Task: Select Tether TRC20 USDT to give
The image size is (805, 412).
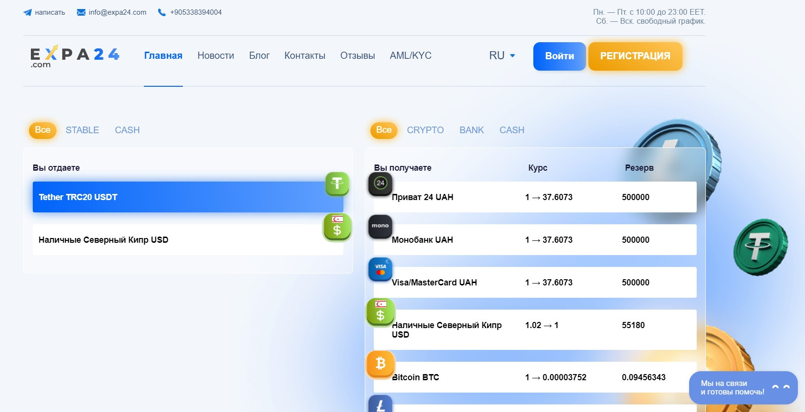Action: pyautogui.click(x=188, y=197)
